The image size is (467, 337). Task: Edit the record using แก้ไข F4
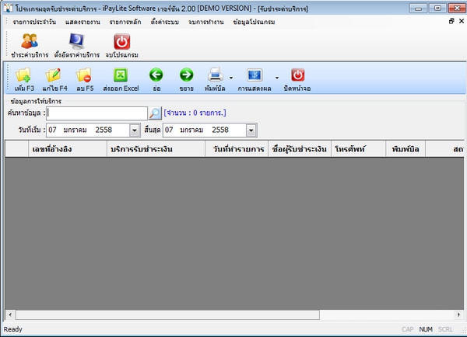(x=54, y=79)
